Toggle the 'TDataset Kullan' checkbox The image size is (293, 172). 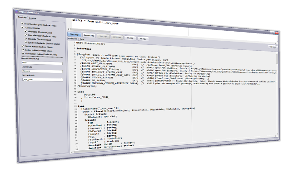click(x=22, y=27)
